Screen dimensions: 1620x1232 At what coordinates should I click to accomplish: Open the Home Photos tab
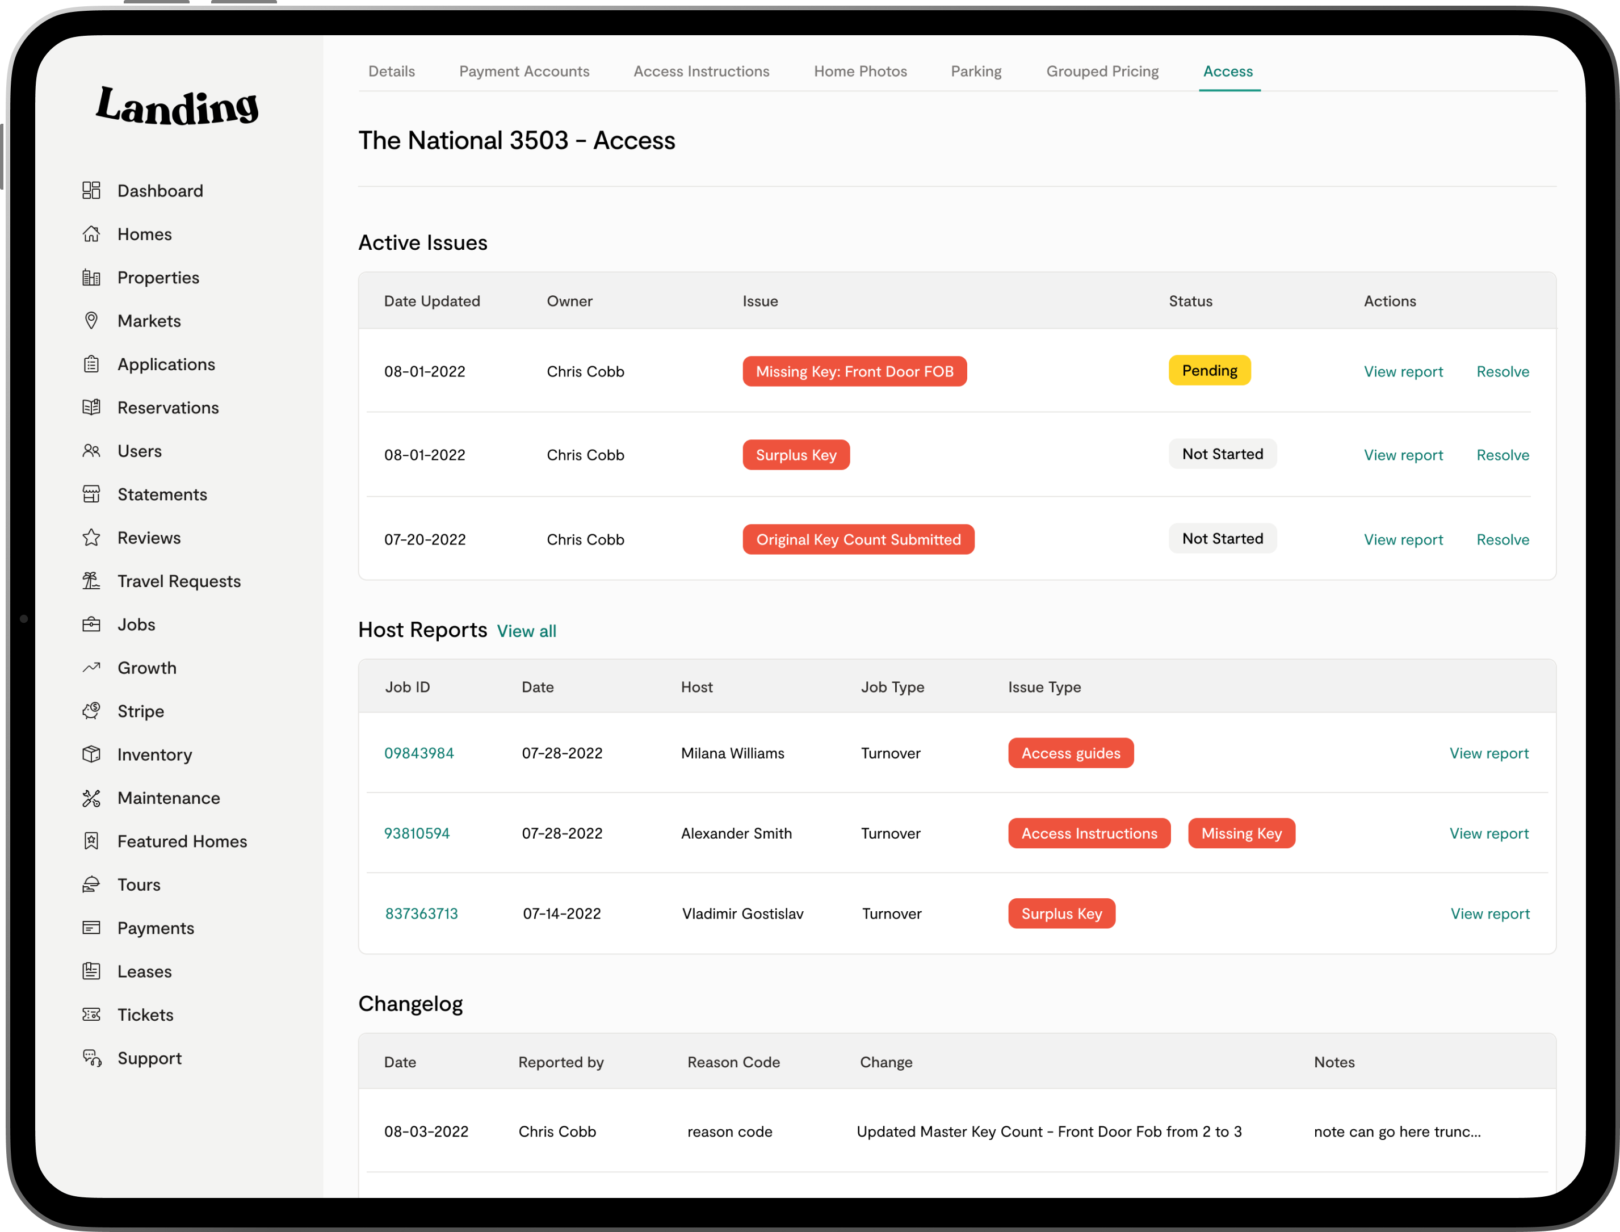coord(860,71)
